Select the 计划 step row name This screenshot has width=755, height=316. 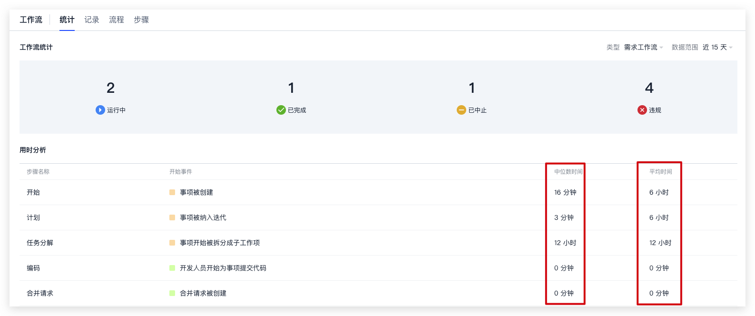point(33,217)
